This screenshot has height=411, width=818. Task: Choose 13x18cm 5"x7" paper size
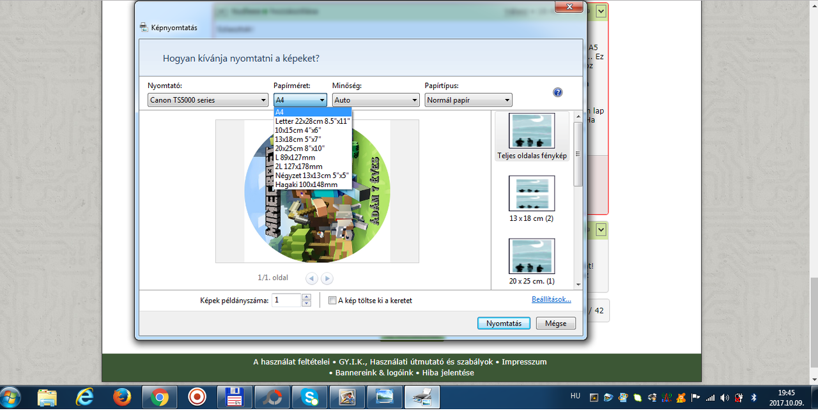(313, 138)
